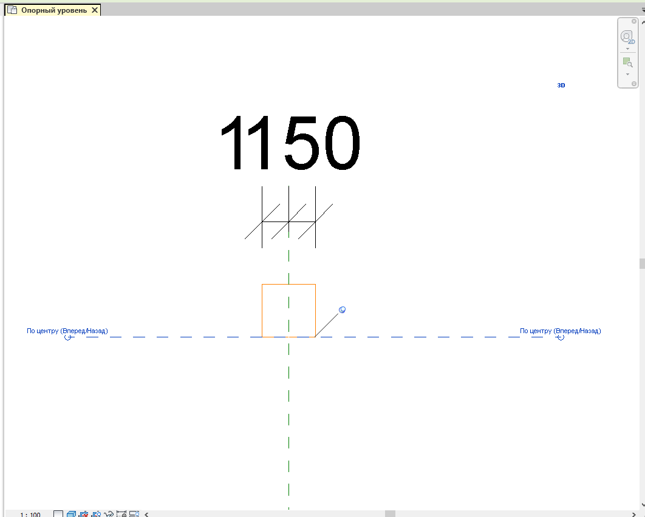Close the navigation bar with its X button
This screenshot has width=645, height=517.
coord(634,21)
